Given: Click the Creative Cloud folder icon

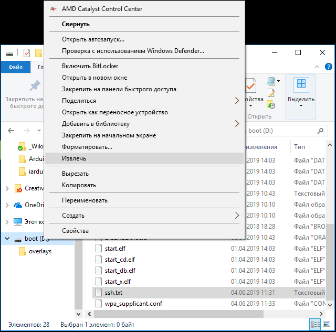Looking at the screenshot, I should pyautogui.click(x=18, y=188).
